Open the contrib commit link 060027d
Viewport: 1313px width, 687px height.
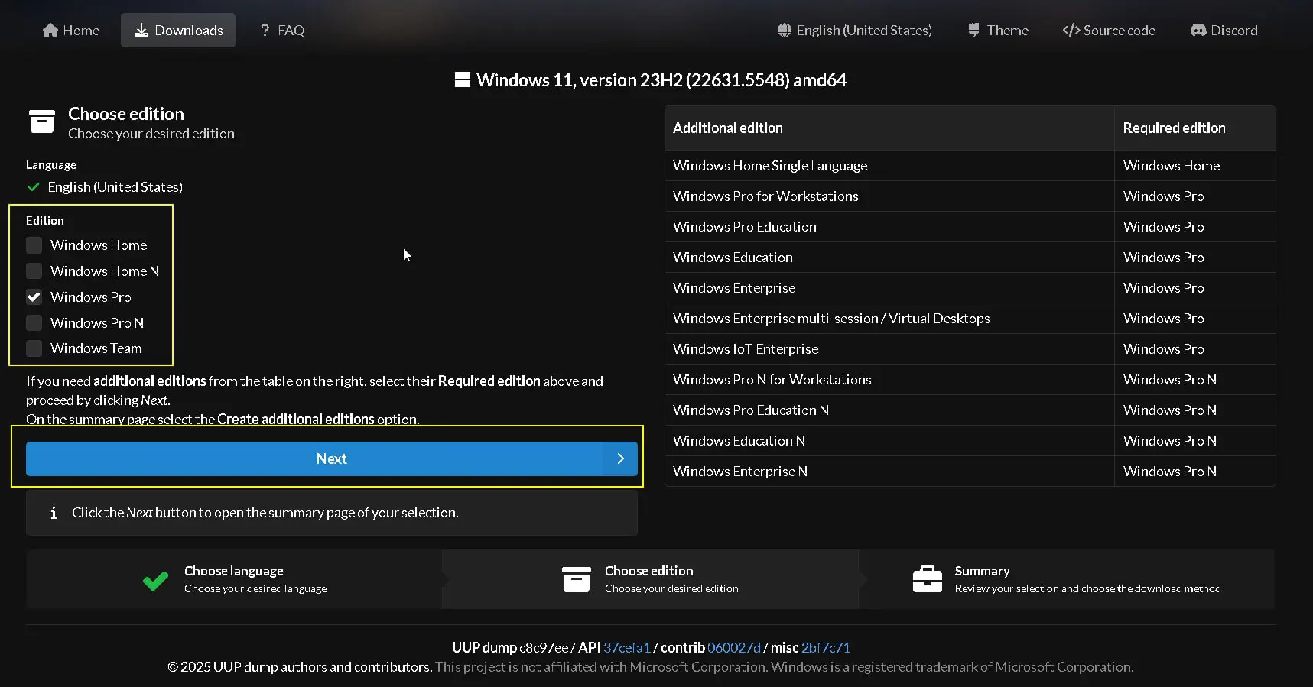click(734, 647)
